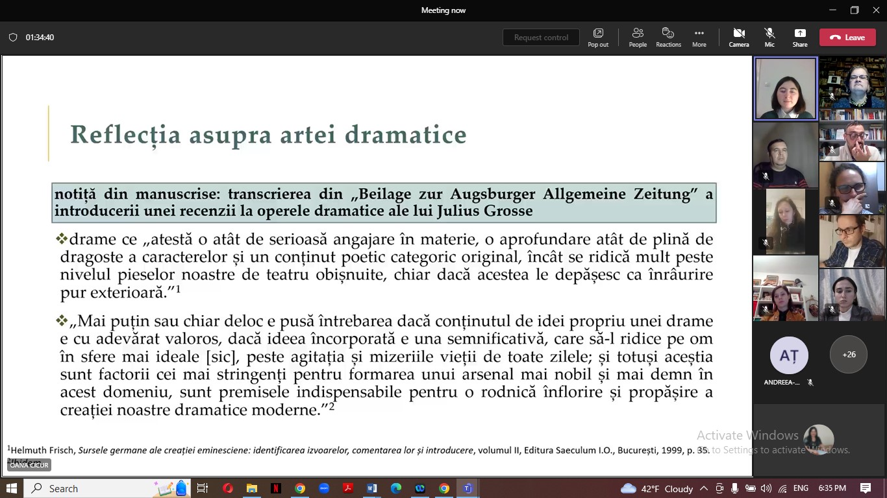Click the muted mic icon beside ANDREEA-
Image resolution: width=887 pixels, height=498 pixels.
coord(810,383)
